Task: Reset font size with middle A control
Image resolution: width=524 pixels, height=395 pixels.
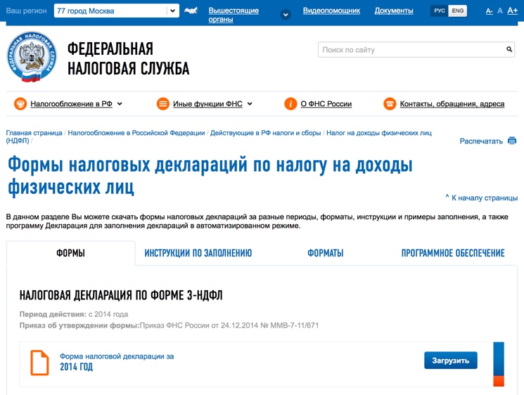Action: 500,11
